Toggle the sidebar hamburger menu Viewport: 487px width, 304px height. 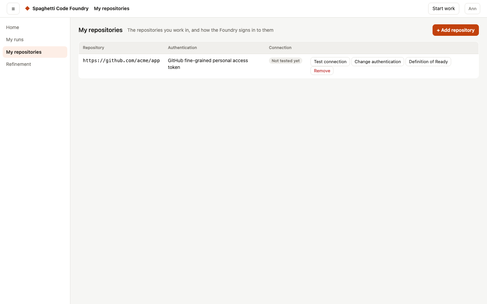click(x=13, y=9)
